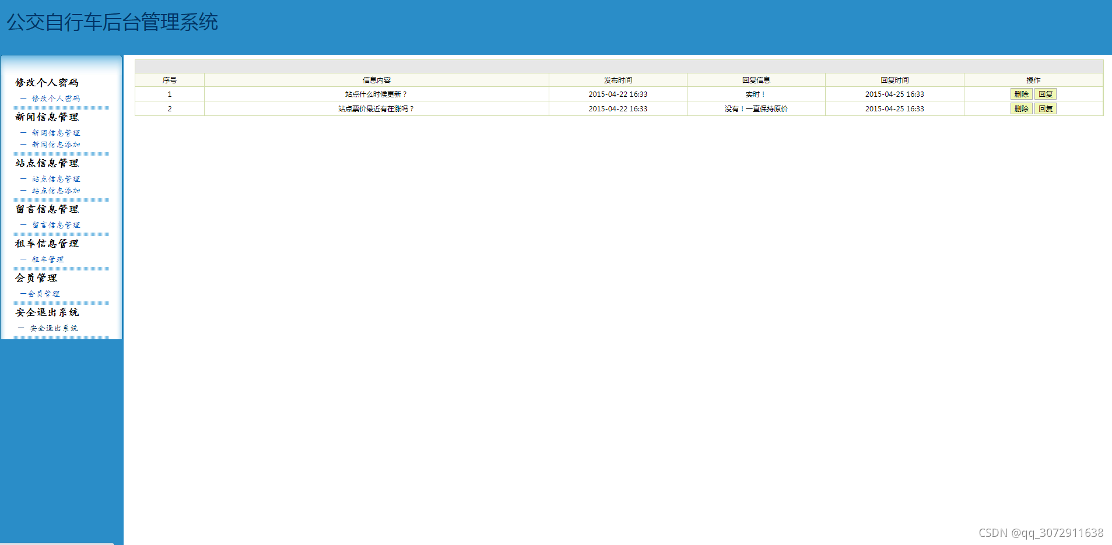Open 新闻信息添加 link in sidebar
1112x545 pixels.
pos(56,145)
